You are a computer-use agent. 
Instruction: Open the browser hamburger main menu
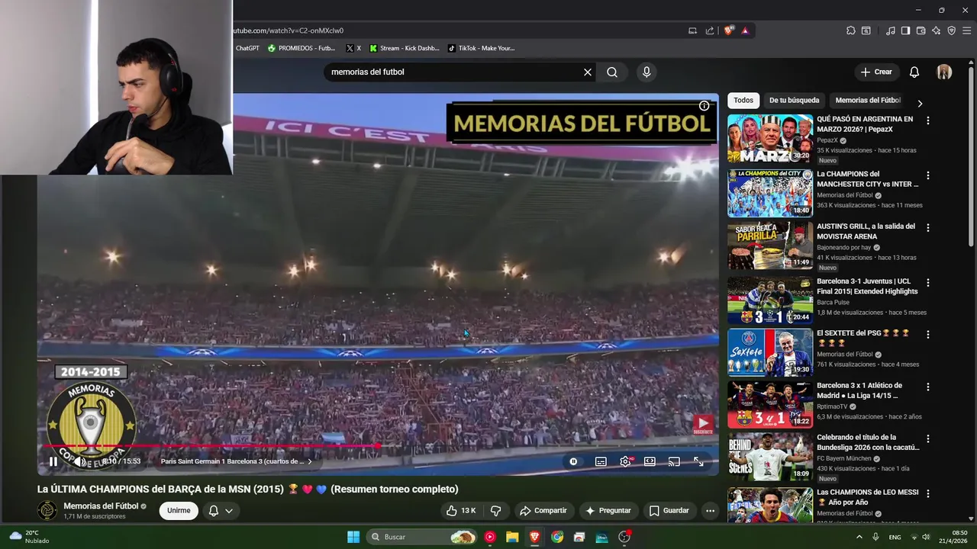click(x=967, y=30)
